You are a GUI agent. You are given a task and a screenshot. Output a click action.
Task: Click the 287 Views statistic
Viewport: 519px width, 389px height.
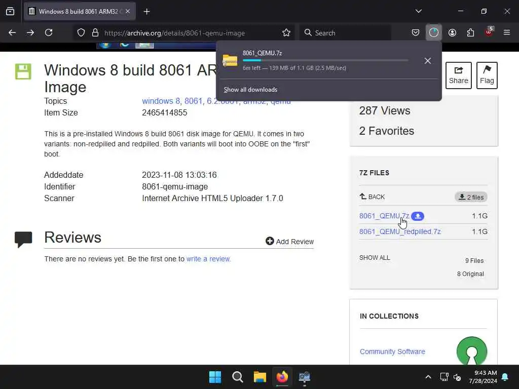[385, 111]
